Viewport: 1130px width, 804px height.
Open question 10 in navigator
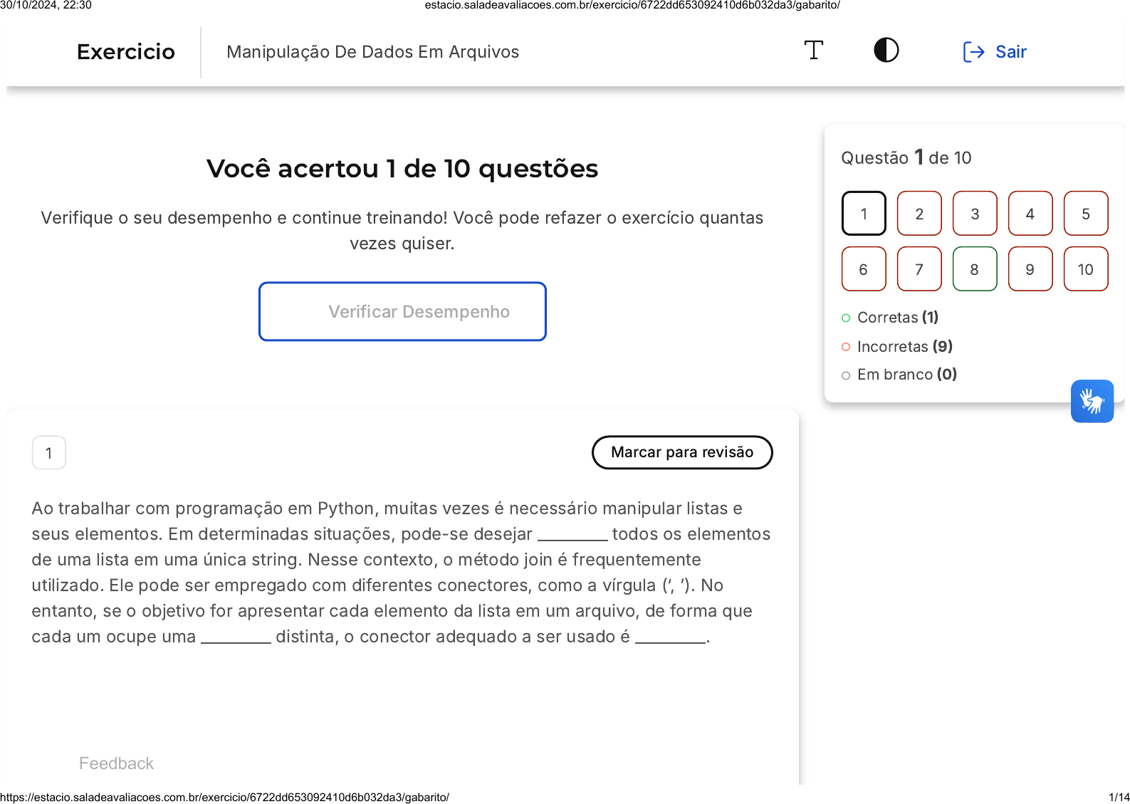pos(1085,269)
